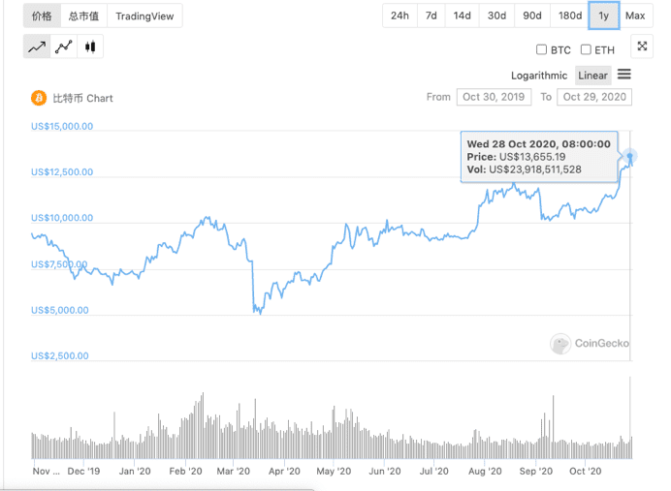
Task: Open the To date Oct 29, 2020 field
Action: (594, 97)
